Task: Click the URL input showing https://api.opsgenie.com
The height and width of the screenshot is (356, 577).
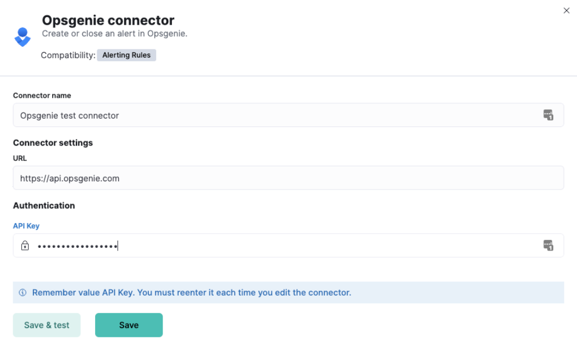Action: pos(220,177)
